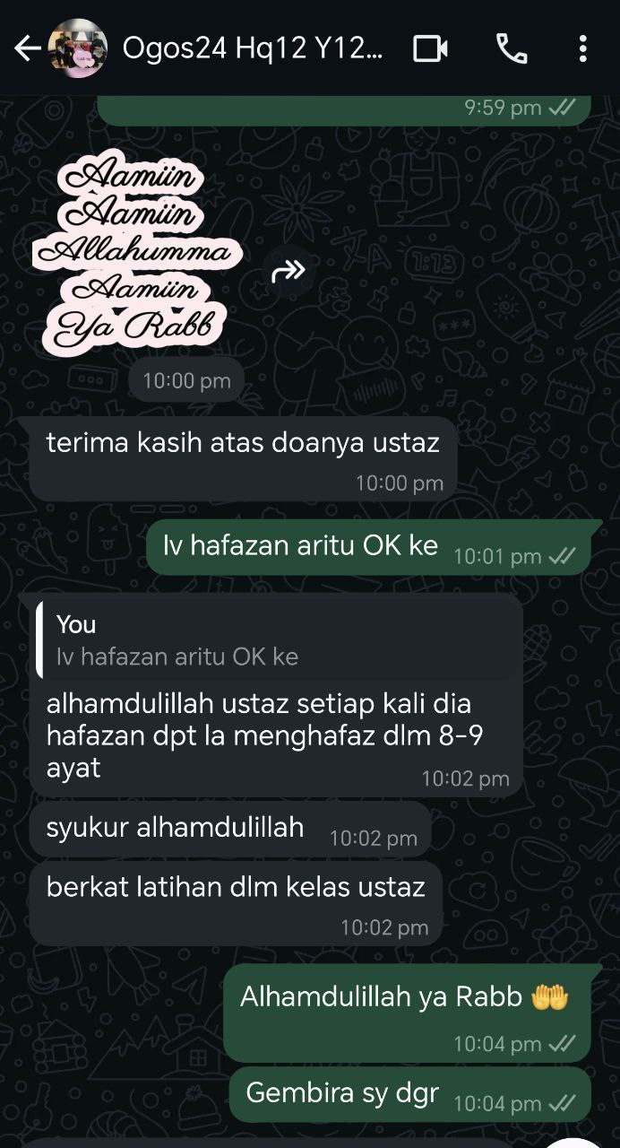Select the "terima kasih atas doanya ustaz" message
620x1148 pixels.
243,458
